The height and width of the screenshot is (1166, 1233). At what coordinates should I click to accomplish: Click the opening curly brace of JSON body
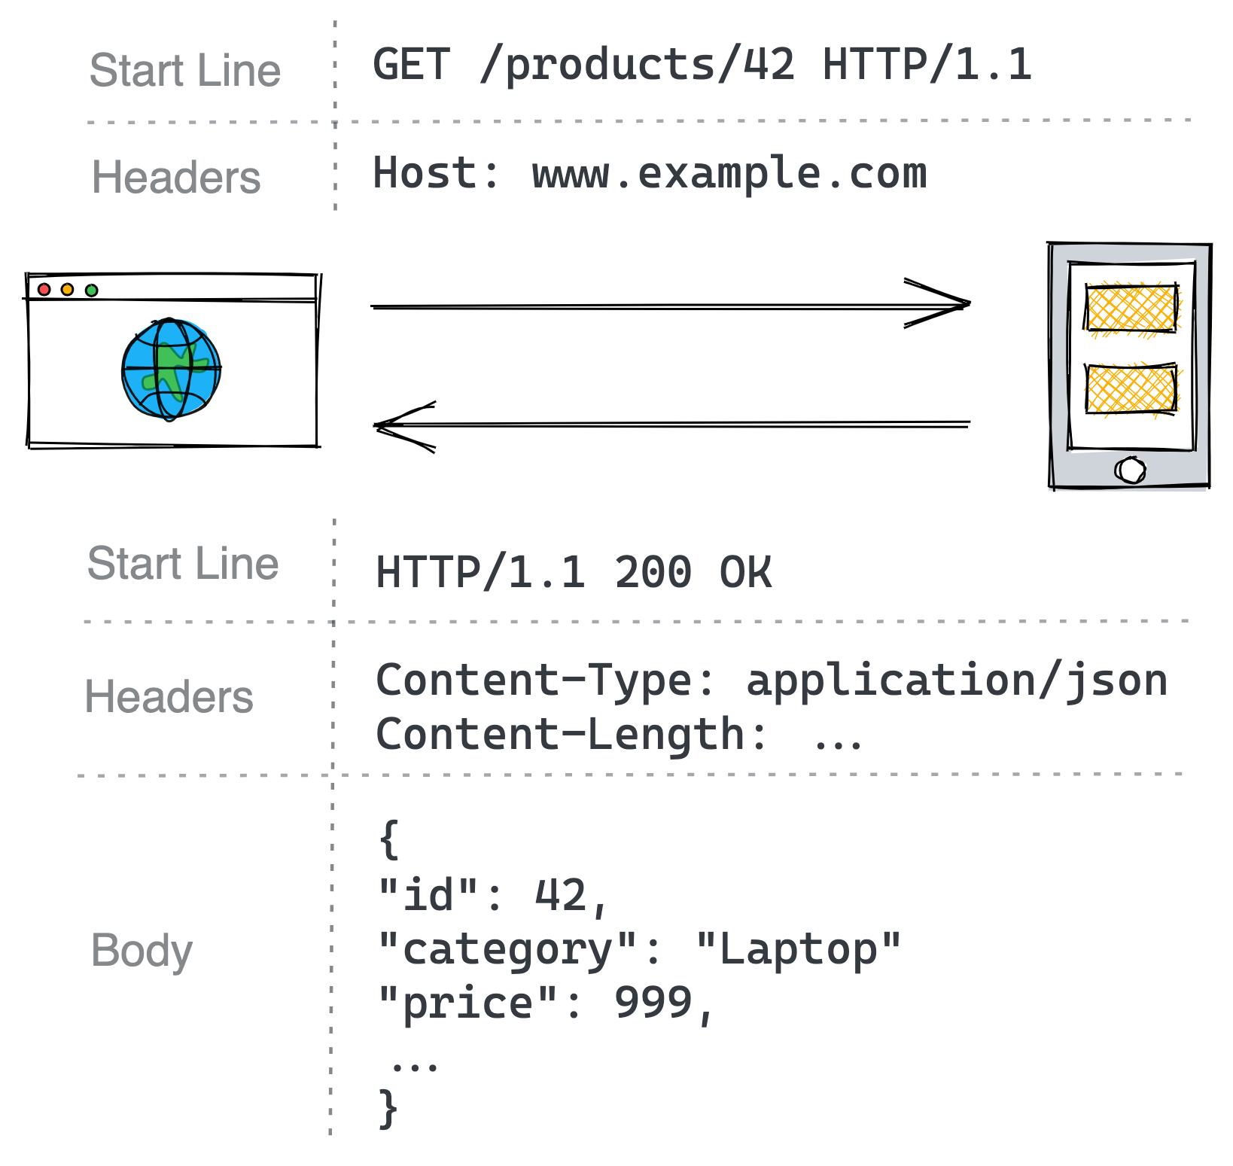pyautogui.click(x=388, y=839)
